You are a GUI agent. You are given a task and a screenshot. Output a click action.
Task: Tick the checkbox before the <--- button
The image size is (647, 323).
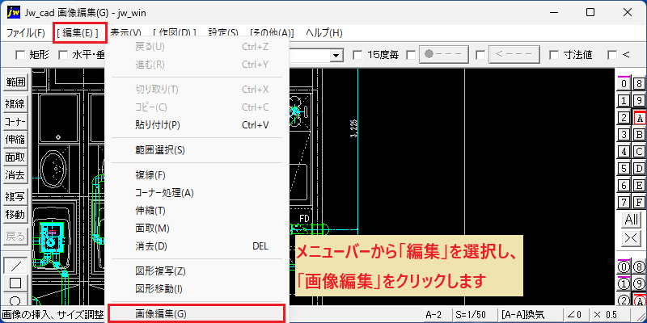480,54
